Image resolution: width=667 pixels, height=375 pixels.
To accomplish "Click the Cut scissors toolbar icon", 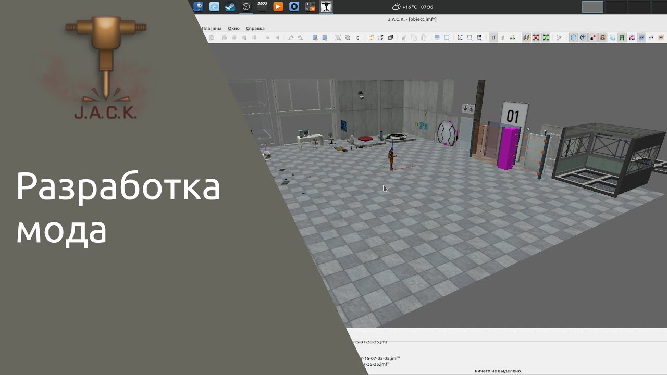I will 404,37.
